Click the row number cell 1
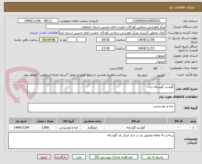The height and width of the screenshot is (164, 202). click(x=193, y=127)
